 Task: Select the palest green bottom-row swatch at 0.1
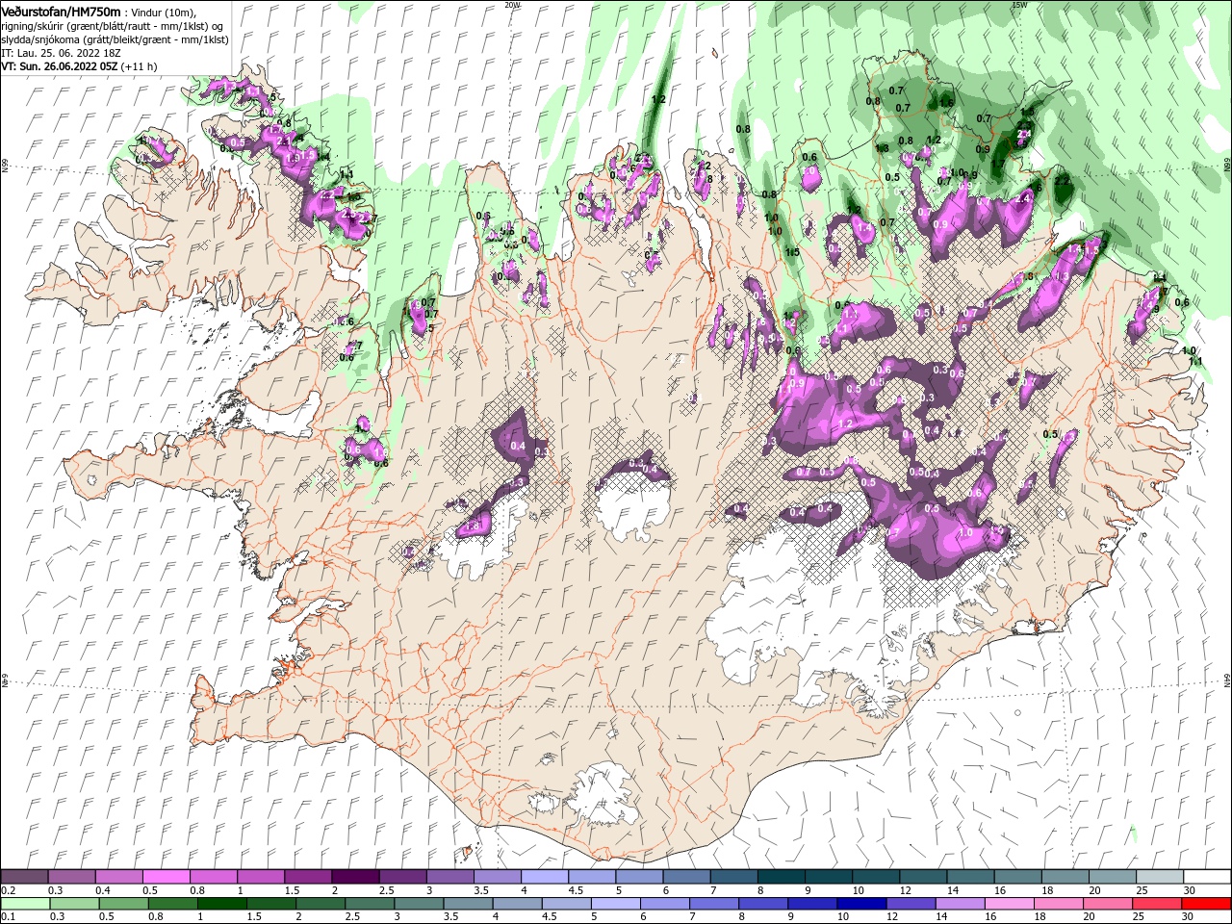25,904
